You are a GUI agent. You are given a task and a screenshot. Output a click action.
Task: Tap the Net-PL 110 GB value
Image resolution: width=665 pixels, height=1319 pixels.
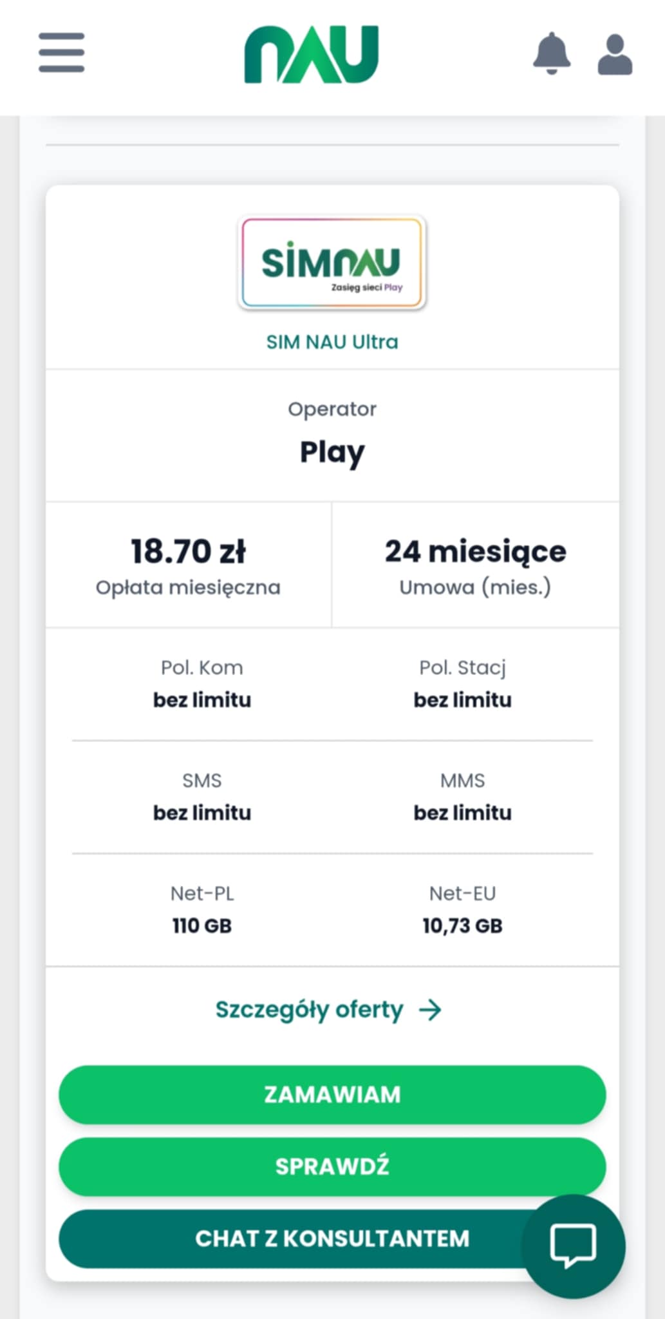pyautogui.click(x=201, y=925)
